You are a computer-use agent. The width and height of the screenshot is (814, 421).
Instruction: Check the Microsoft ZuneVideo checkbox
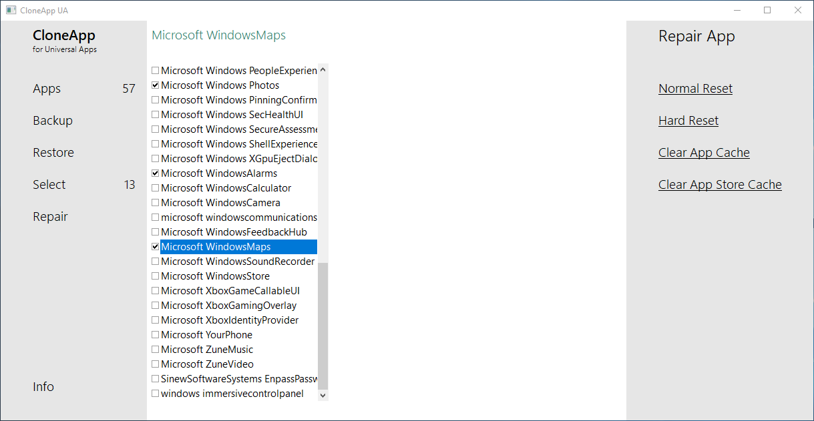(156, 364)
